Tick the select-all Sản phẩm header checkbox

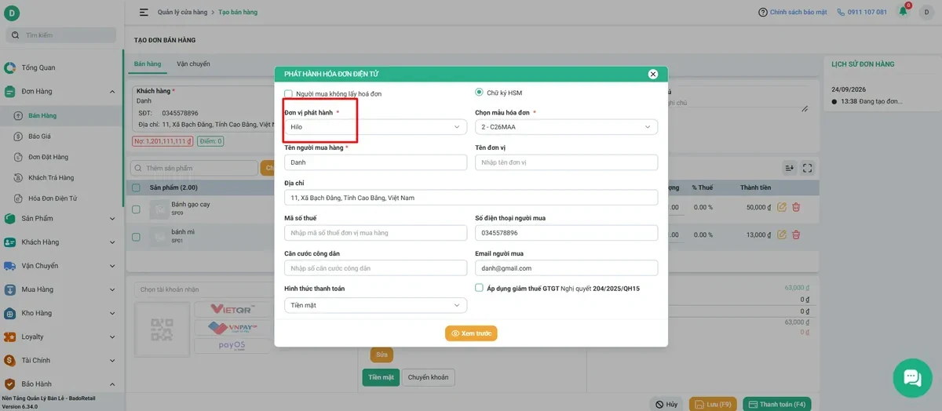[x=136, y=188]
